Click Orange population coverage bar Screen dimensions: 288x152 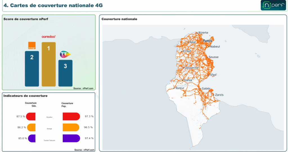(71, 127)
